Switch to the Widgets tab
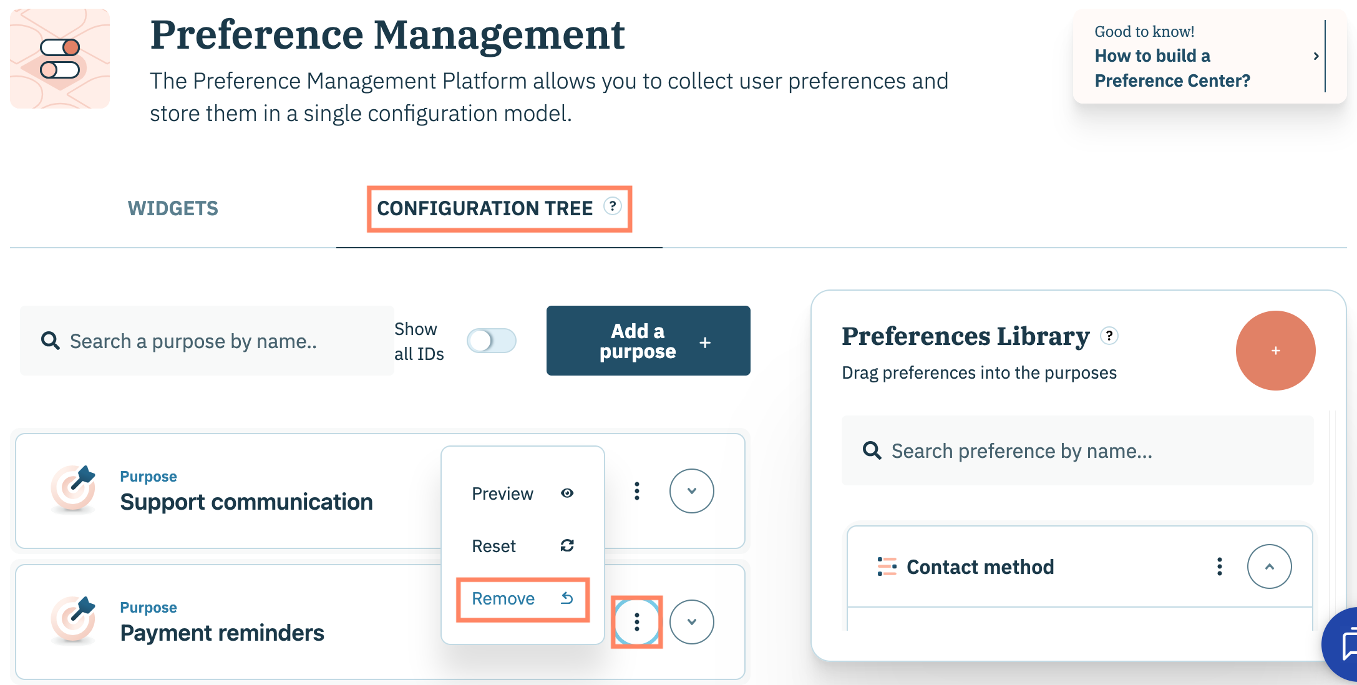Image resolution: width=1357 pixels, height=685 pixels. (173, 208)
